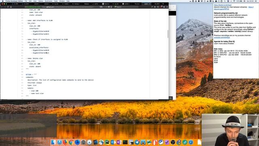This screenshot has height=146, width=259.
Task: Click 'name: Add interfaces to VLAN' line
Action: 39,21
